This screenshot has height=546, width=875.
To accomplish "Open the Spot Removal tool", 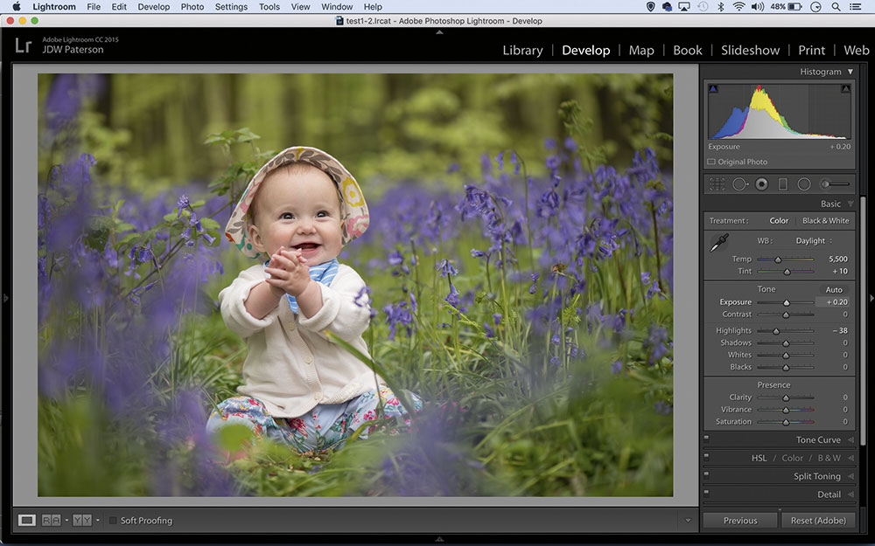I will point(738,183).
